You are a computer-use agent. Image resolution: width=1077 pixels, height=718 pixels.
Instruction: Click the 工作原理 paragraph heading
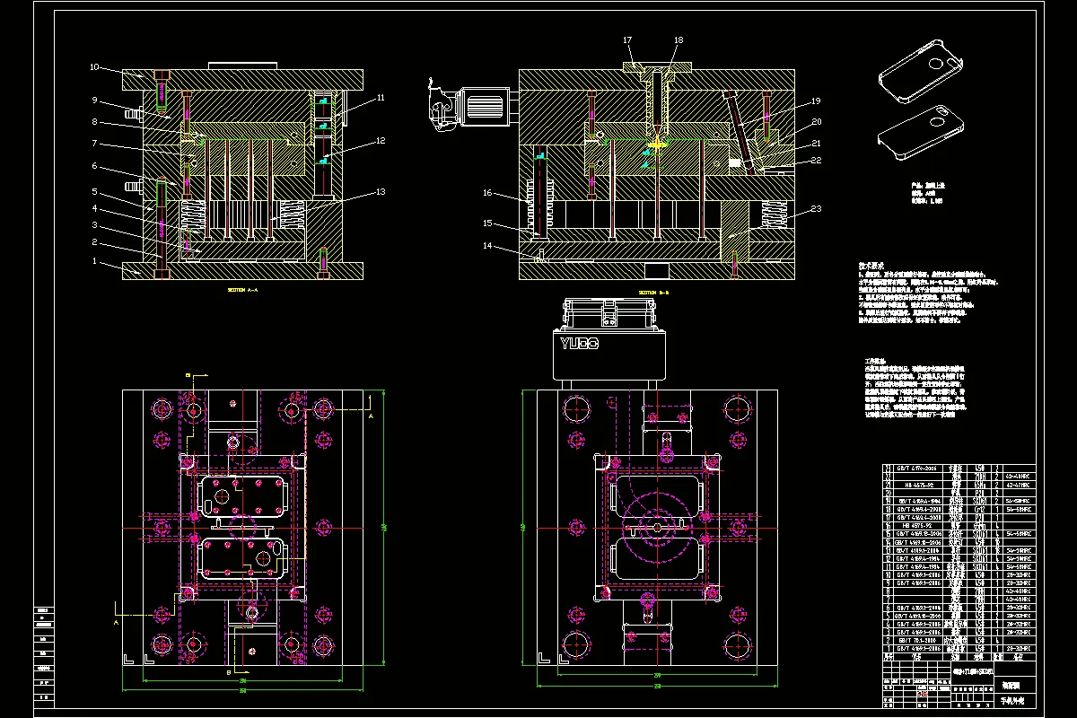coord(875,360)
